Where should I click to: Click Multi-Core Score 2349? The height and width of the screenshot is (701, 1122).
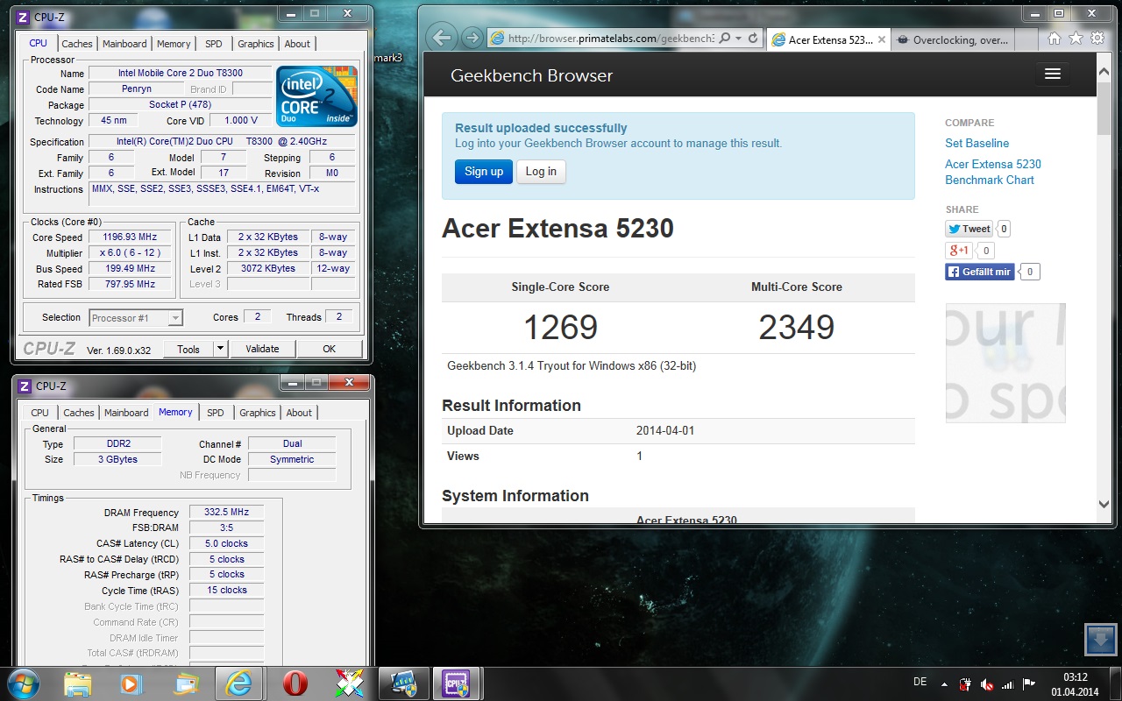[x=796, y=328]
